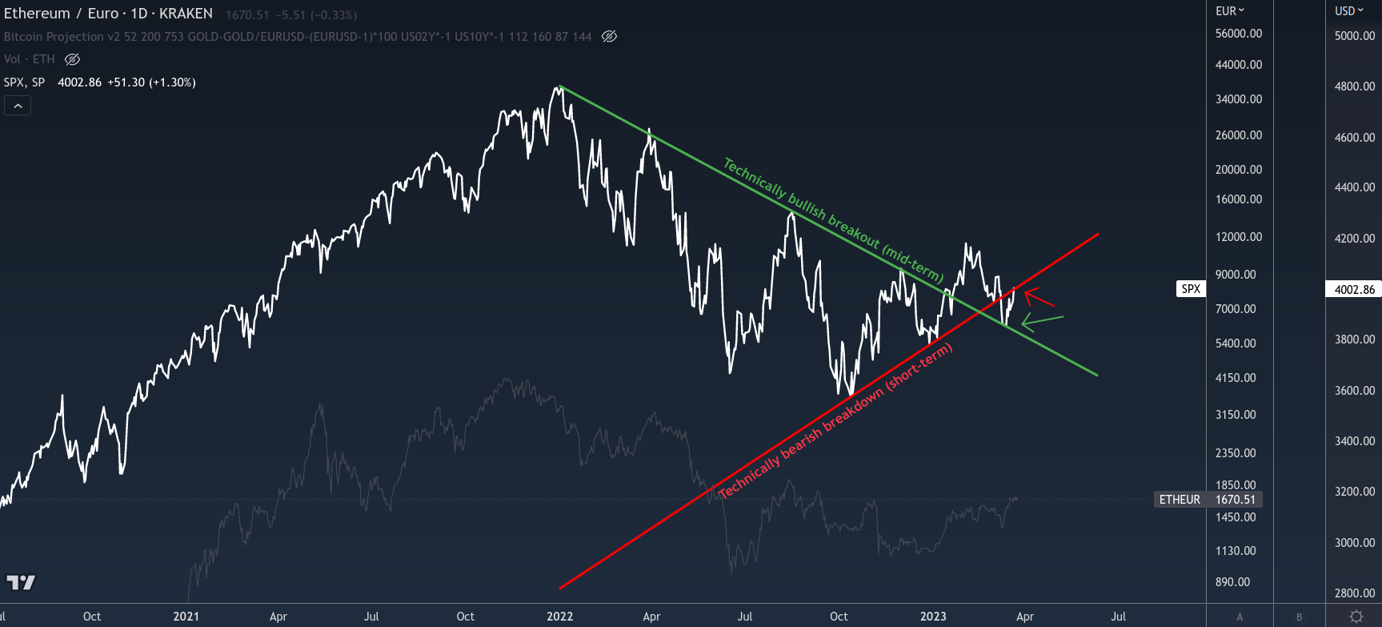
Task: Toggle visibility of Vol ETH indicator
Action: pyautogui.click(x=72, y=59)
